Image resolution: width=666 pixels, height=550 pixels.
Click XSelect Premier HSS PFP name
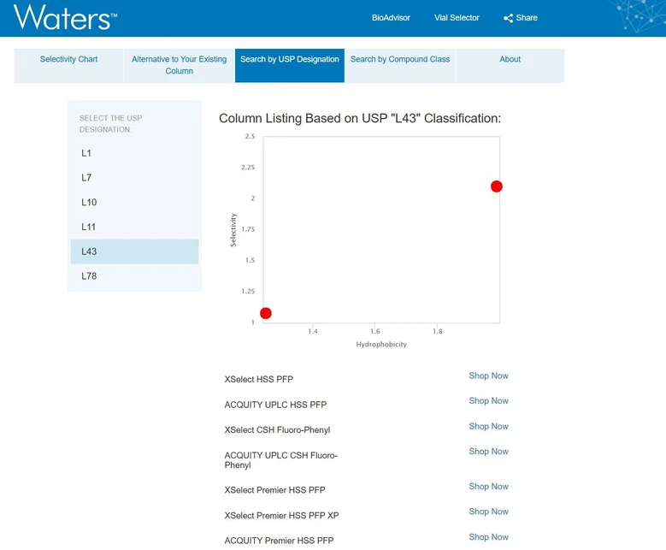coord(274,490)
